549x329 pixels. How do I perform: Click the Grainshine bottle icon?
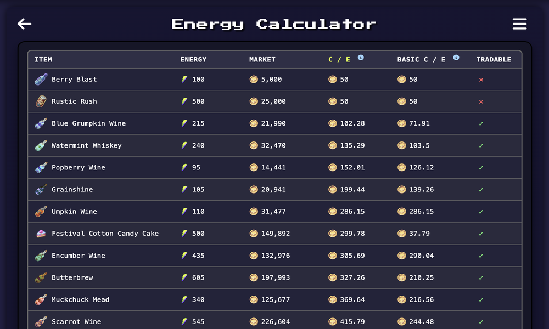click(x=41, y=190)
